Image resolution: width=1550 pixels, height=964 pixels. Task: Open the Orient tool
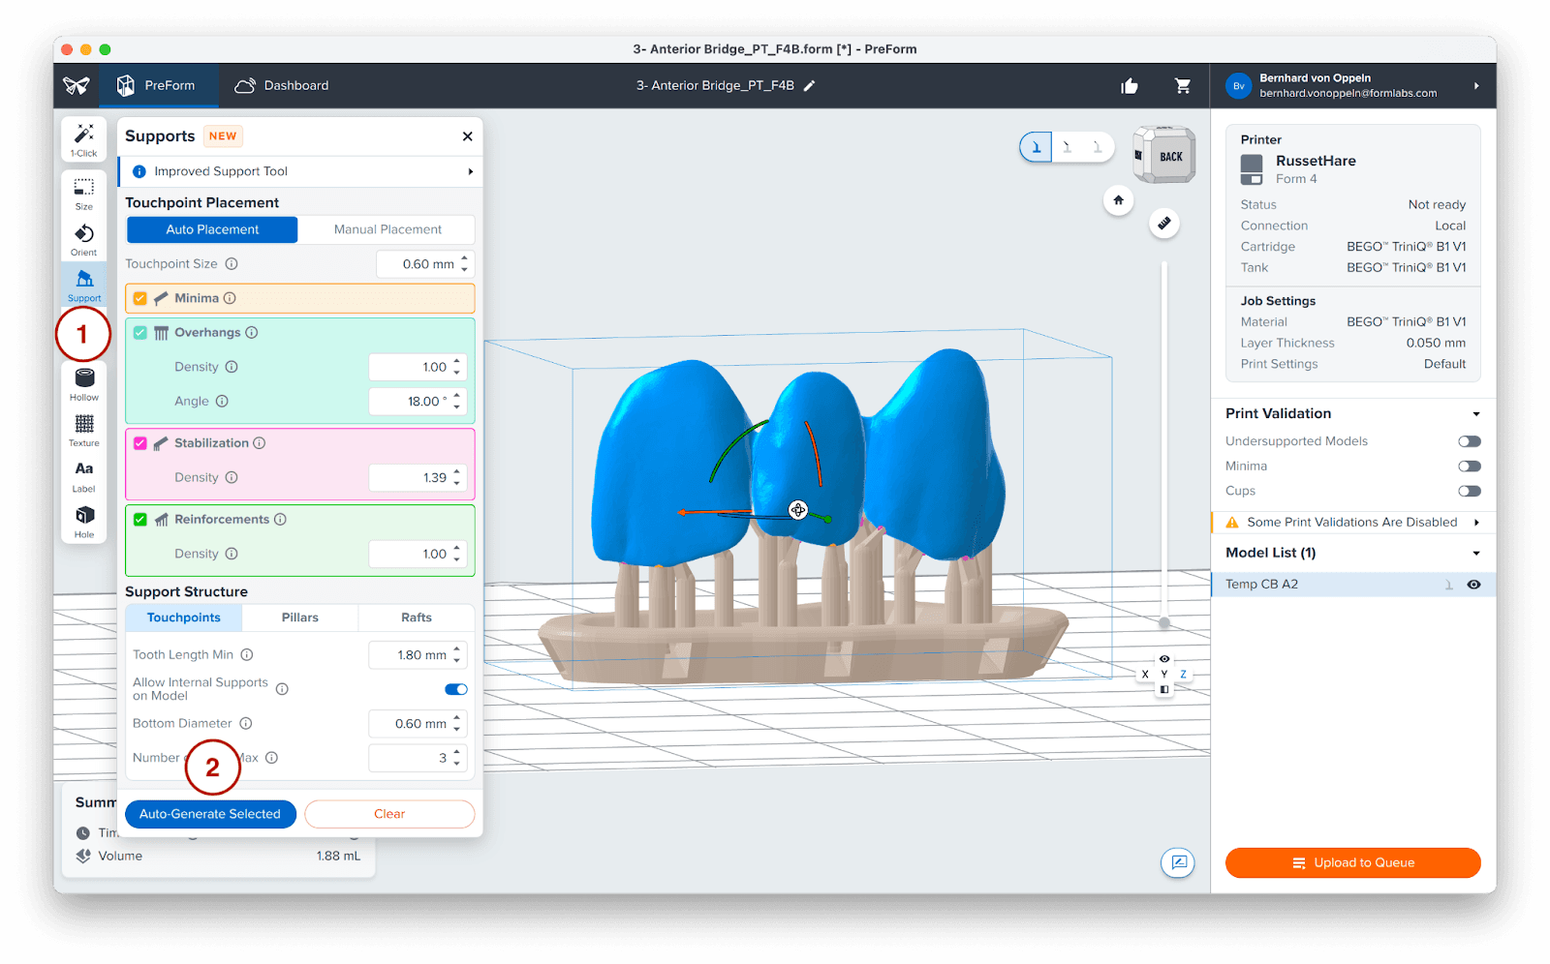tap(84, 239)
